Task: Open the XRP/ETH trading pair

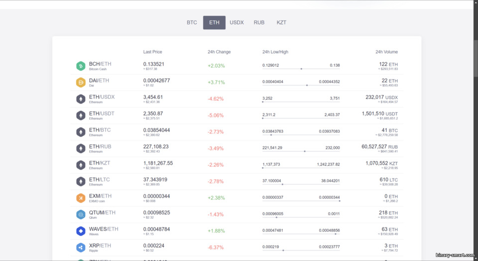Action: (x=100, y=246)
